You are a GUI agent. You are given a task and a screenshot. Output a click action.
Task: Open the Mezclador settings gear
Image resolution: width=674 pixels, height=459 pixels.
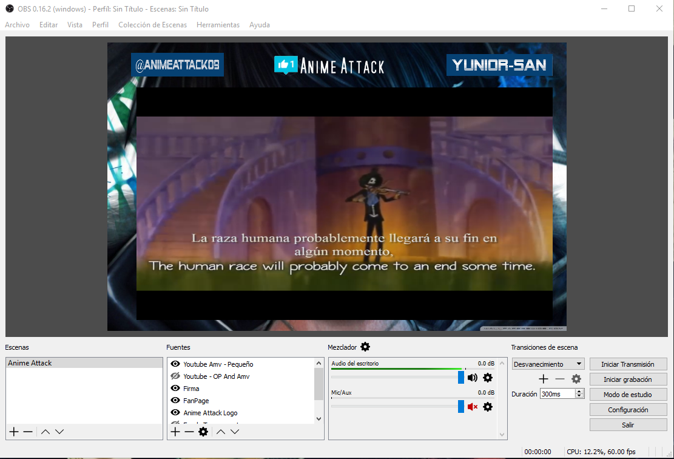(x=365, y=347)
